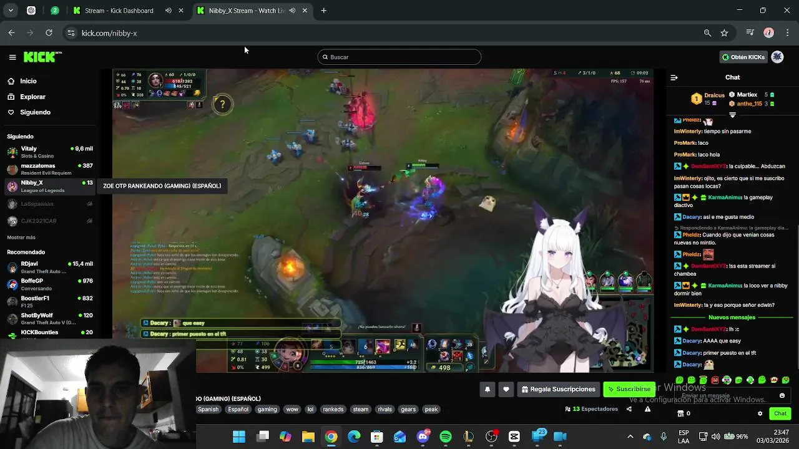
Task: Open the gaming tag
Action: (267, 409)
